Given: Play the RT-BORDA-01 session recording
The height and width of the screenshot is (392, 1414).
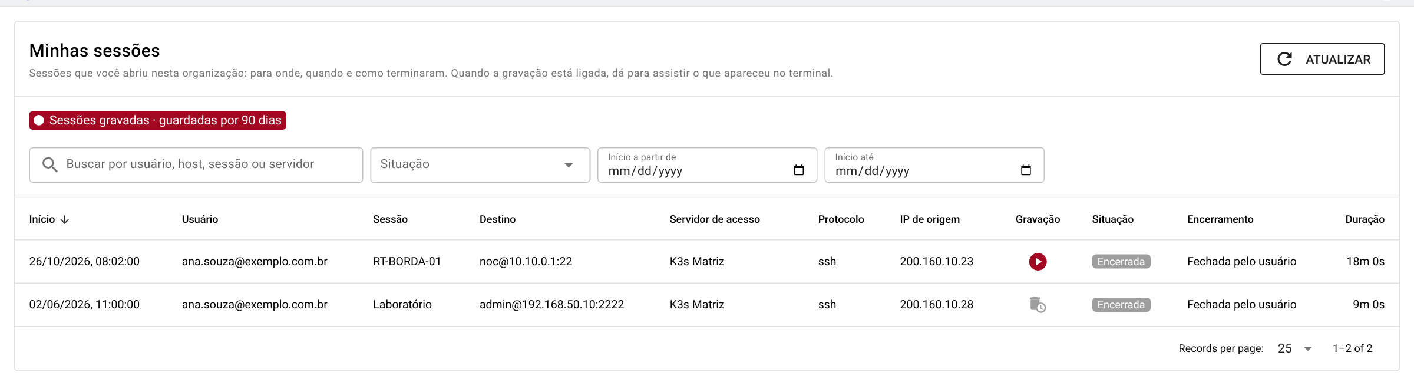Looking at the screenshot, I should click(x=1038, y=261).
